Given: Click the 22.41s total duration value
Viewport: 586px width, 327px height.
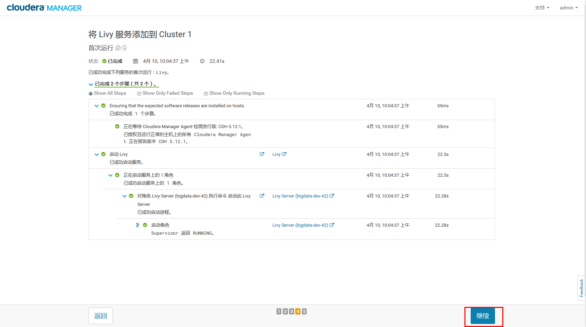Looking at the screenshot, I should point(217,61).
